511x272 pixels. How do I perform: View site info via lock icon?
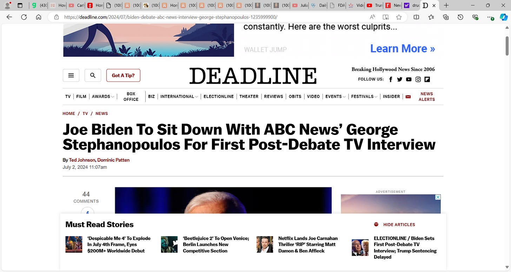pos(56,17)
